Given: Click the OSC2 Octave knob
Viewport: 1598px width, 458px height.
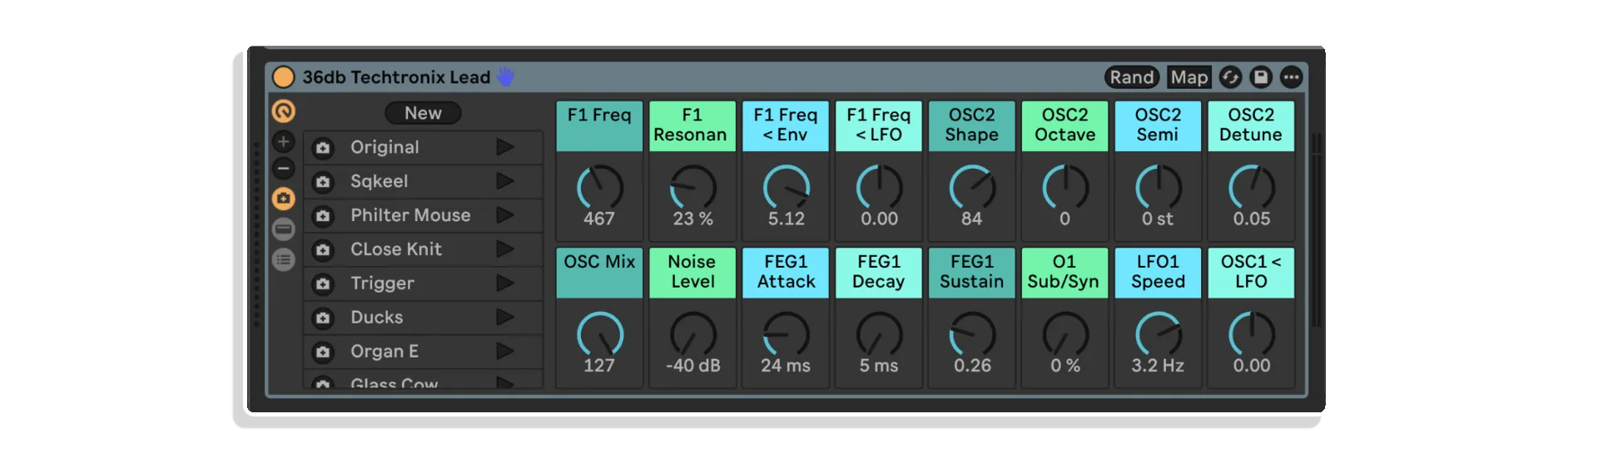Looking at the screenshot, I should [x=1065, y=187].
